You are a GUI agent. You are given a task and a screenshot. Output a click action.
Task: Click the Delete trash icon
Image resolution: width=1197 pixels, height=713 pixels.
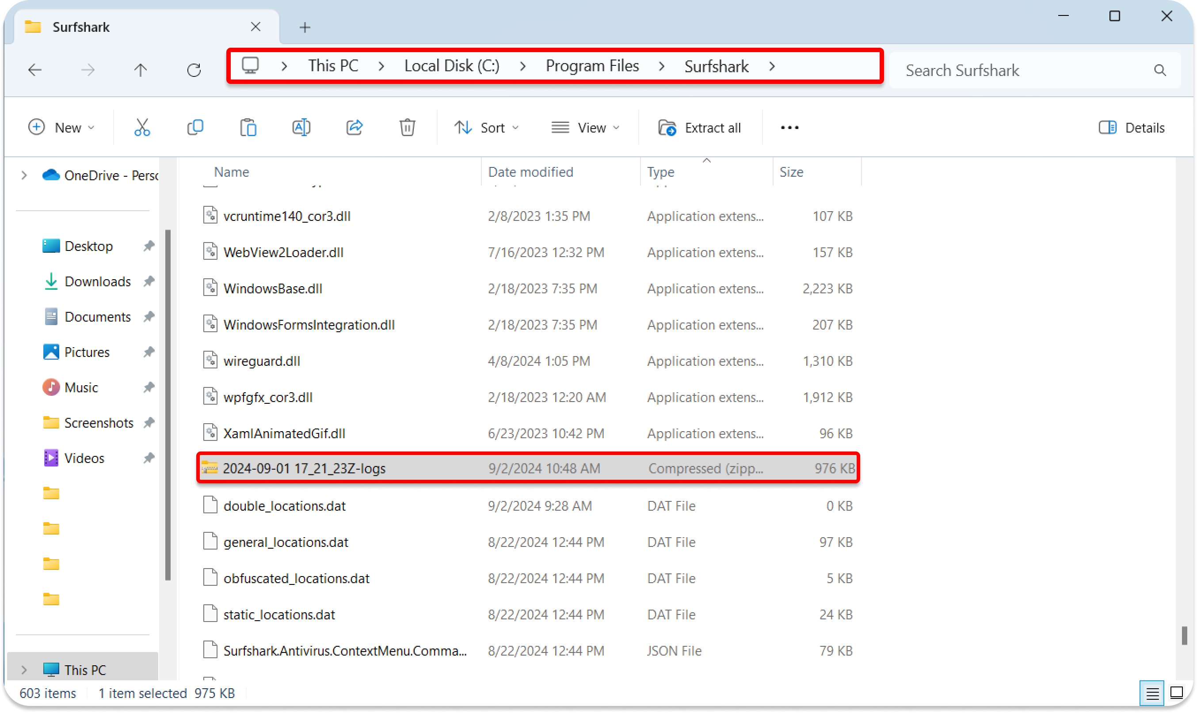coord(407,128)
